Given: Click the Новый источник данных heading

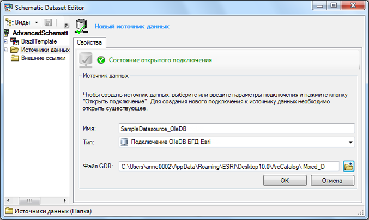Looking at the screenshot, I should point(132,26).
